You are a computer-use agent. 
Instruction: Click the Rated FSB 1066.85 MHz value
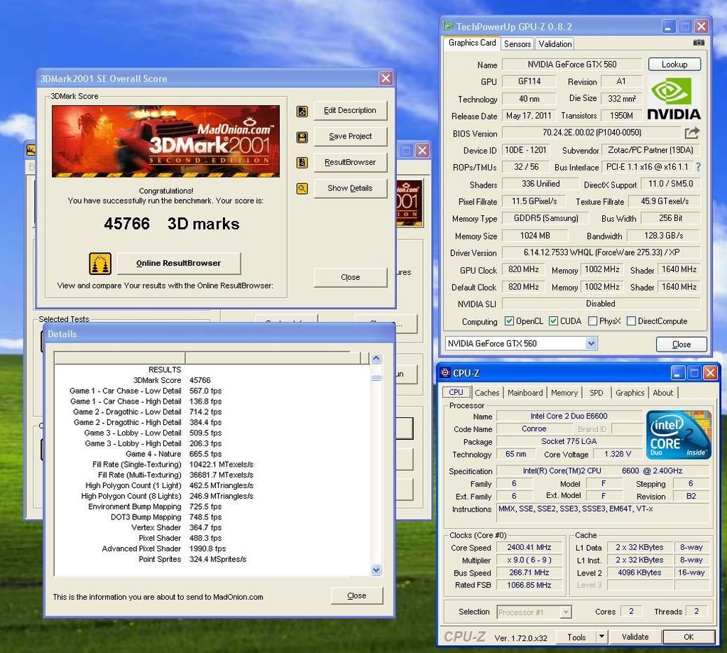tap(529, 585)
